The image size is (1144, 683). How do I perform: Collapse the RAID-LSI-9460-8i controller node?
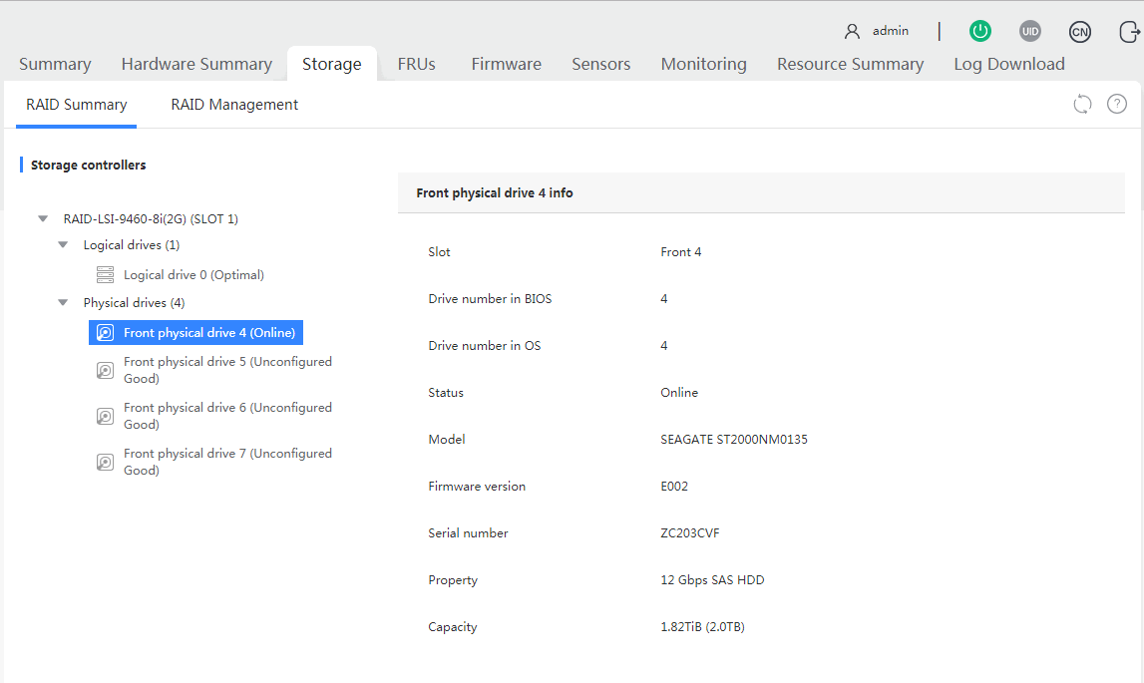[43, 219]
